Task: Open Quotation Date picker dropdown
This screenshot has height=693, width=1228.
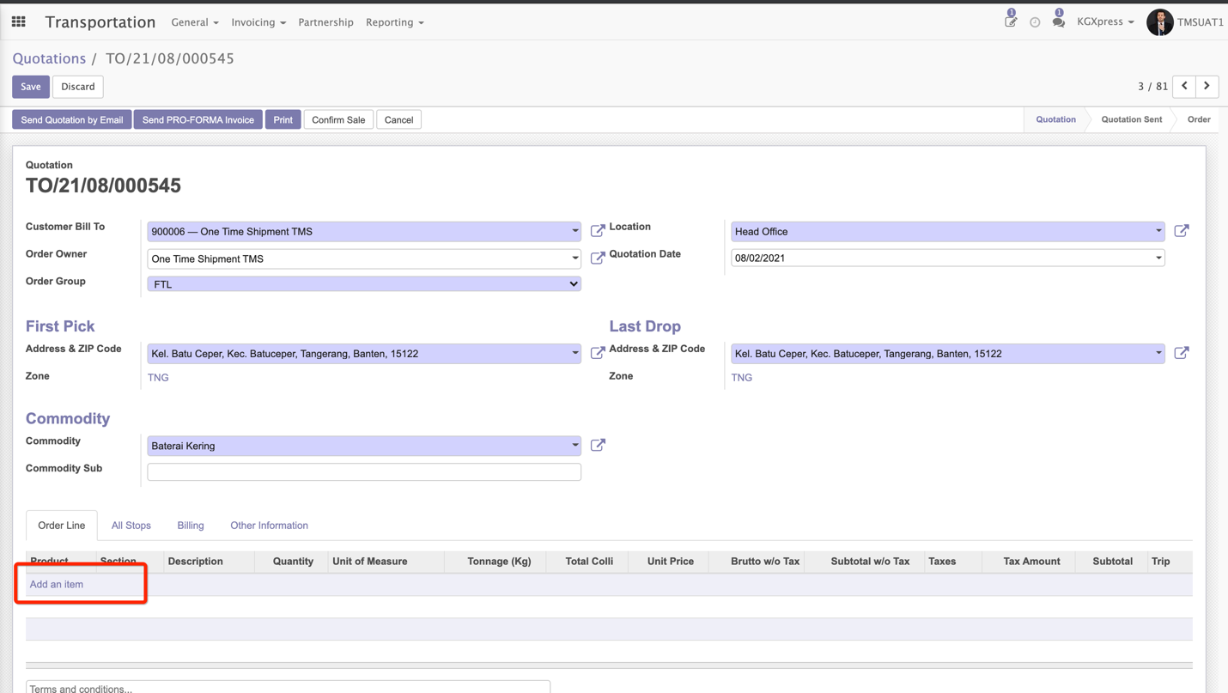Action: click(1158, 258)
